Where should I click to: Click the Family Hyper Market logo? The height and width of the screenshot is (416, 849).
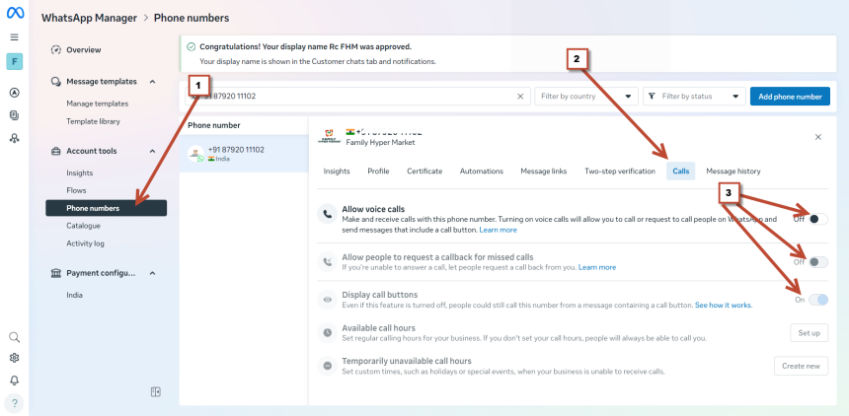[x=327, y=136]
